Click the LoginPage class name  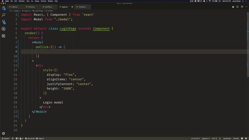tap(68, 28)
